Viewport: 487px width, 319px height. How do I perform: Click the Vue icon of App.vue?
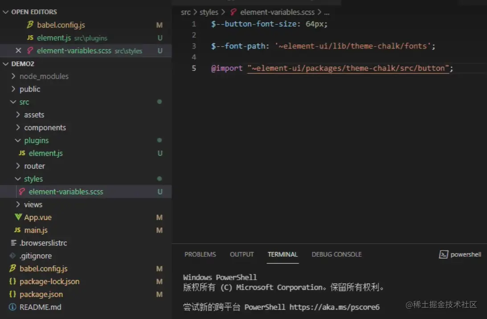pos(18,217)
